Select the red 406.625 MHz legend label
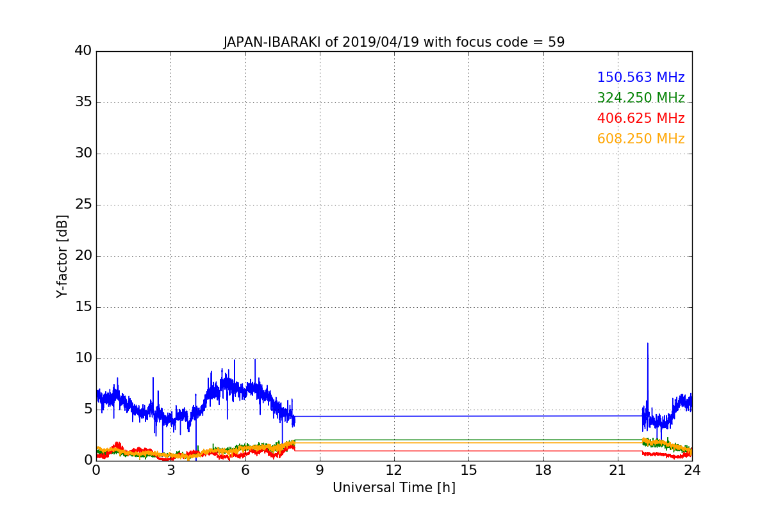Viewport: 769px width, 512px height. [x=641, y=119]
